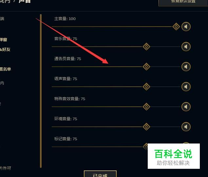This screenshot has height=177, width=208.
Task: Mute the voice volume (语声音量) speaker icon
Action: tap(186, 87)
